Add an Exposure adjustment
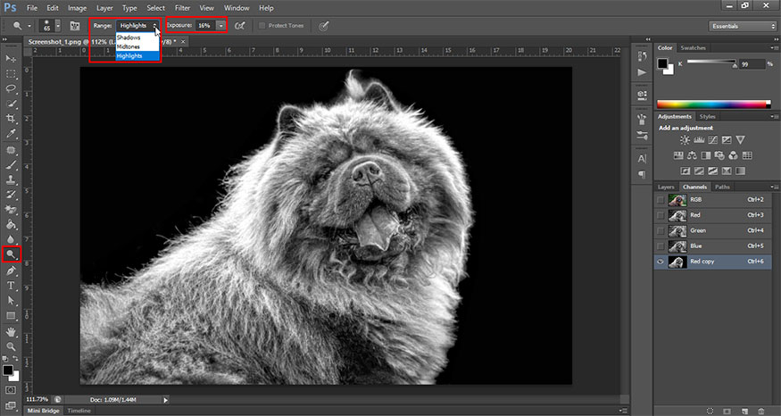The image size is (781, 416). (727, 140)
